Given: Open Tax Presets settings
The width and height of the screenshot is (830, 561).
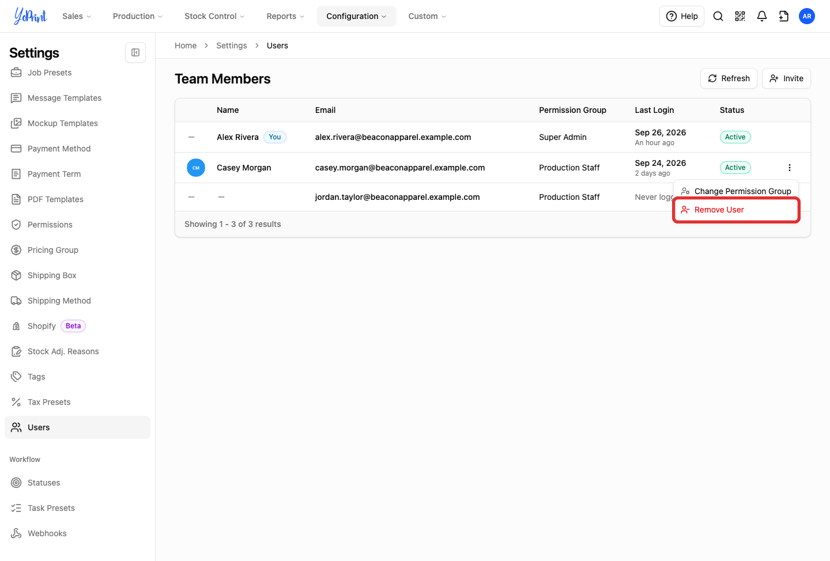Looking at the screenshot, I should tap(77, 402).
